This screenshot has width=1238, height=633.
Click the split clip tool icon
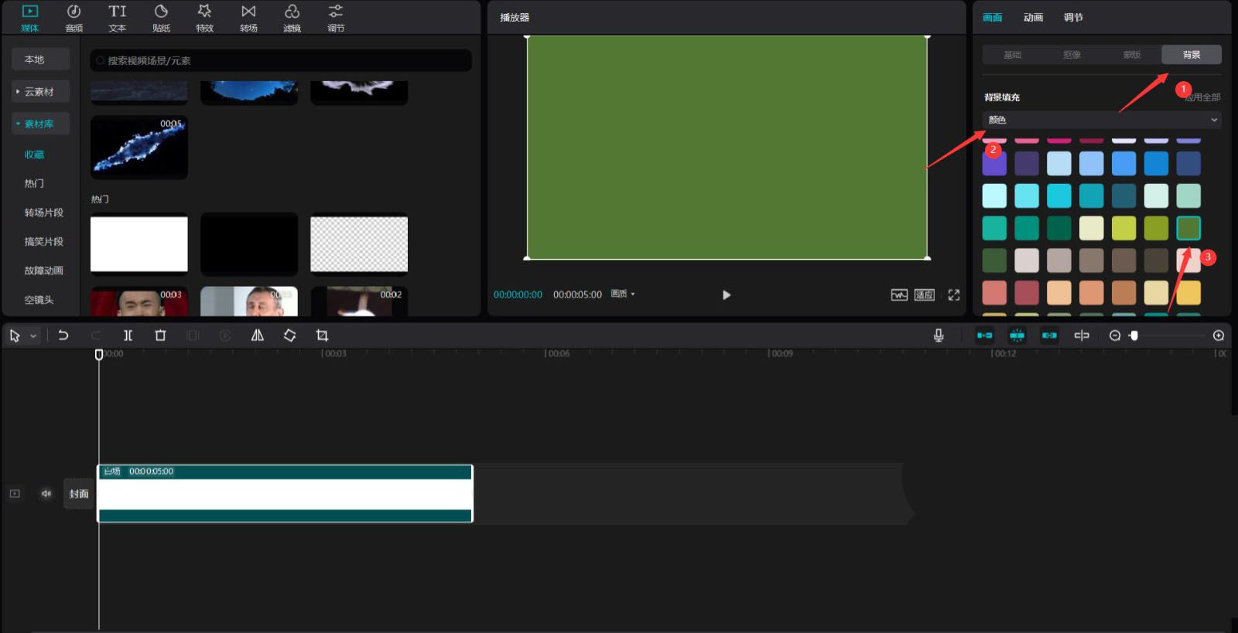click(x=128, y=335)
